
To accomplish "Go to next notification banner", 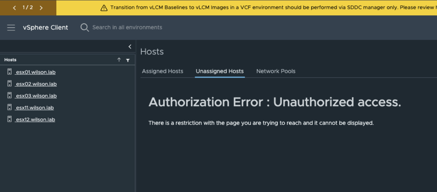I will pos(41,8).
